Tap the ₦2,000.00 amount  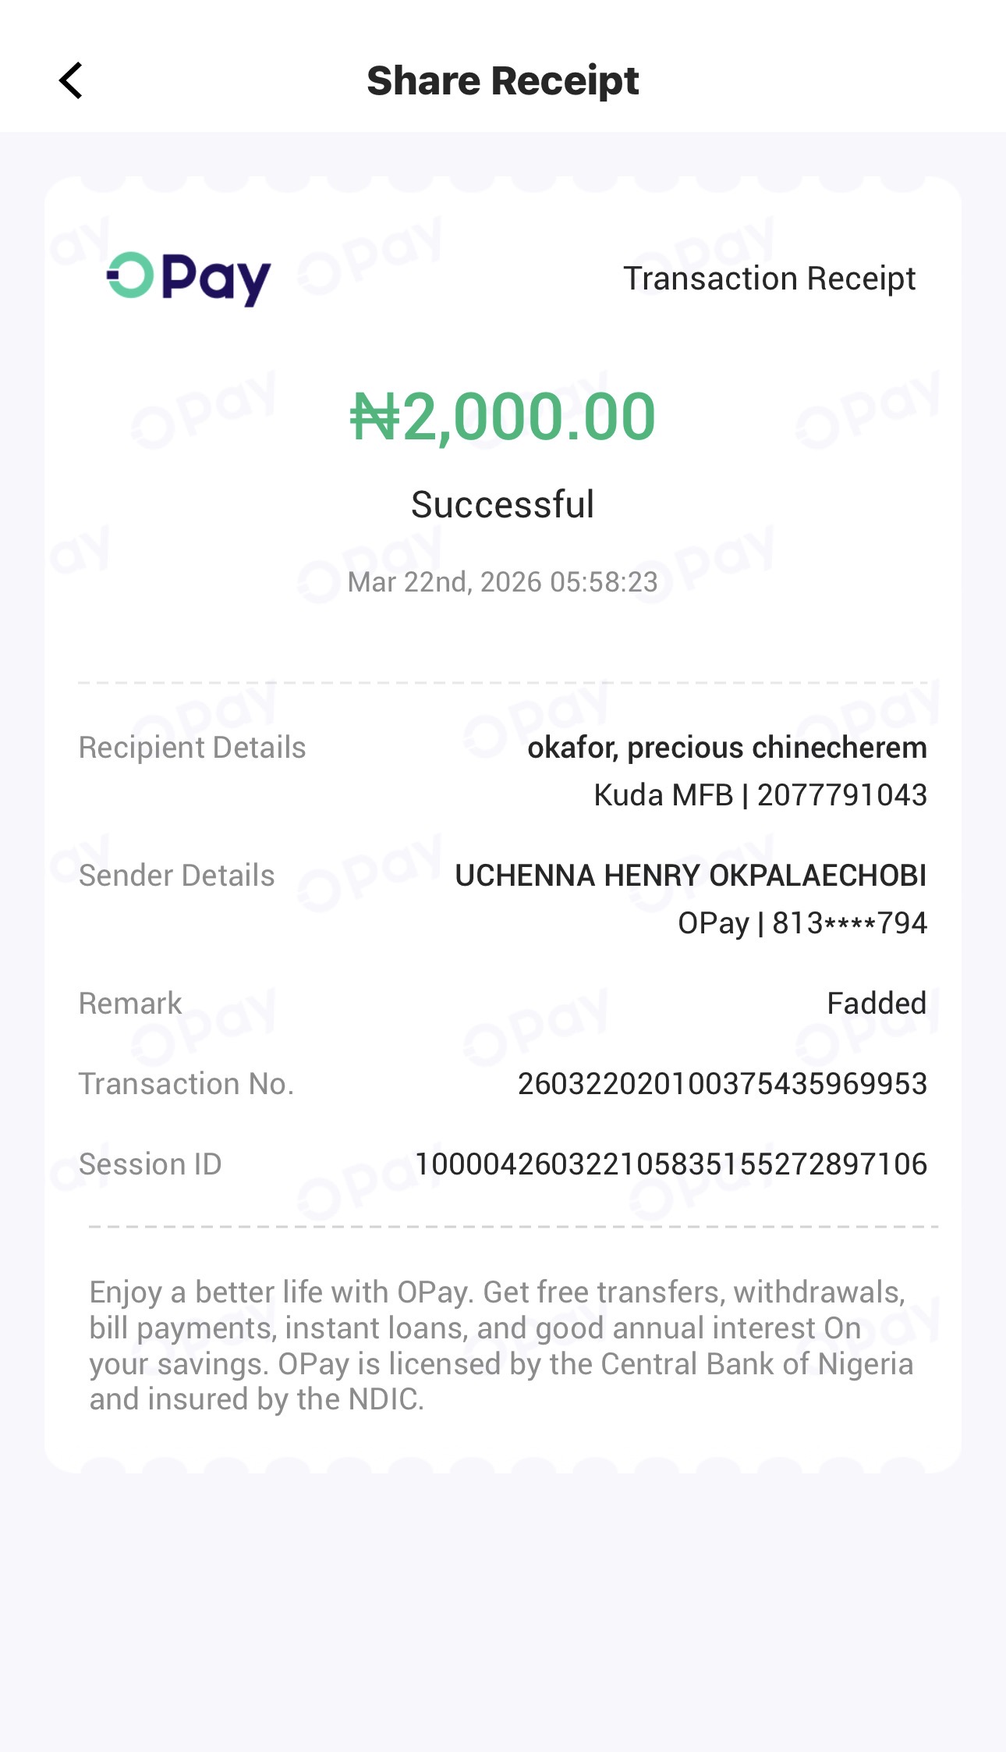coord(502,417)
